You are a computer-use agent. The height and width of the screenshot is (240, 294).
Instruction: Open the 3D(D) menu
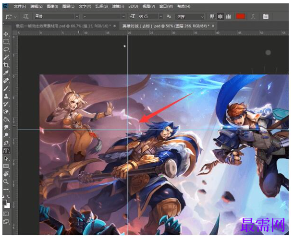click(x=134, y=6)
